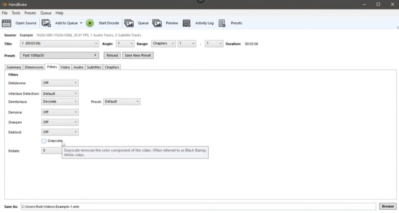Maximize the HandBrake window
The height and width of the screenshot is (213, 399).
pyautogui.click(x=378, y=4)
